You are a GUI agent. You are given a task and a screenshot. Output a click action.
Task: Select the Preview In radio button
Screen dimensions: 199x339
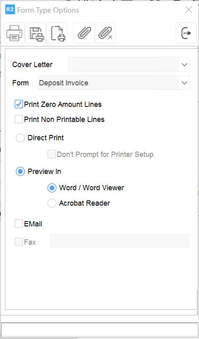(20, 172)
